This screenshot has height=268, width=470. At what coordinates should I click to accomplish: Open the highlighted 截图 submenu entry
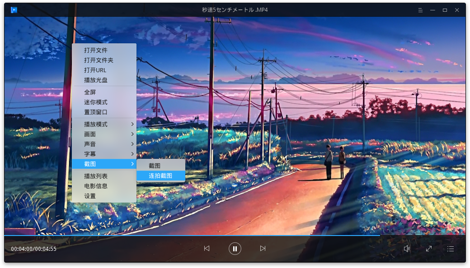(x=104, y=164)
